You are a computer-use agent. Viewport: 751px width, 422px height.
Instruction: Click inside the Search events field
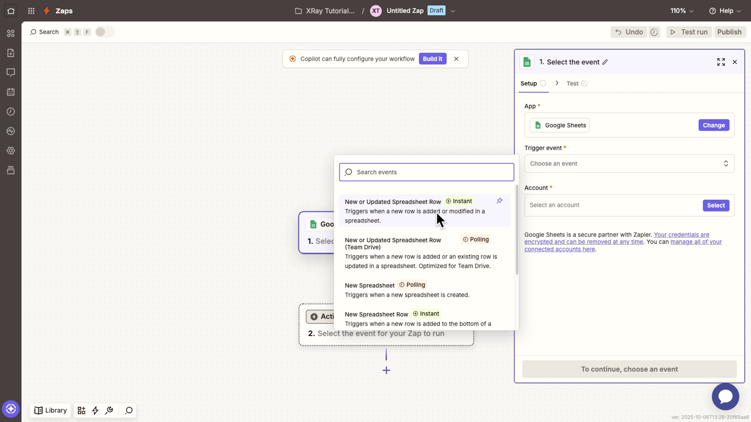pos(426,172)
